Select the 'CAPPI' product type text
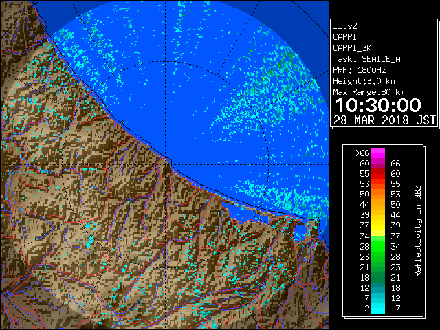The image size is (440, 330). 344,37
